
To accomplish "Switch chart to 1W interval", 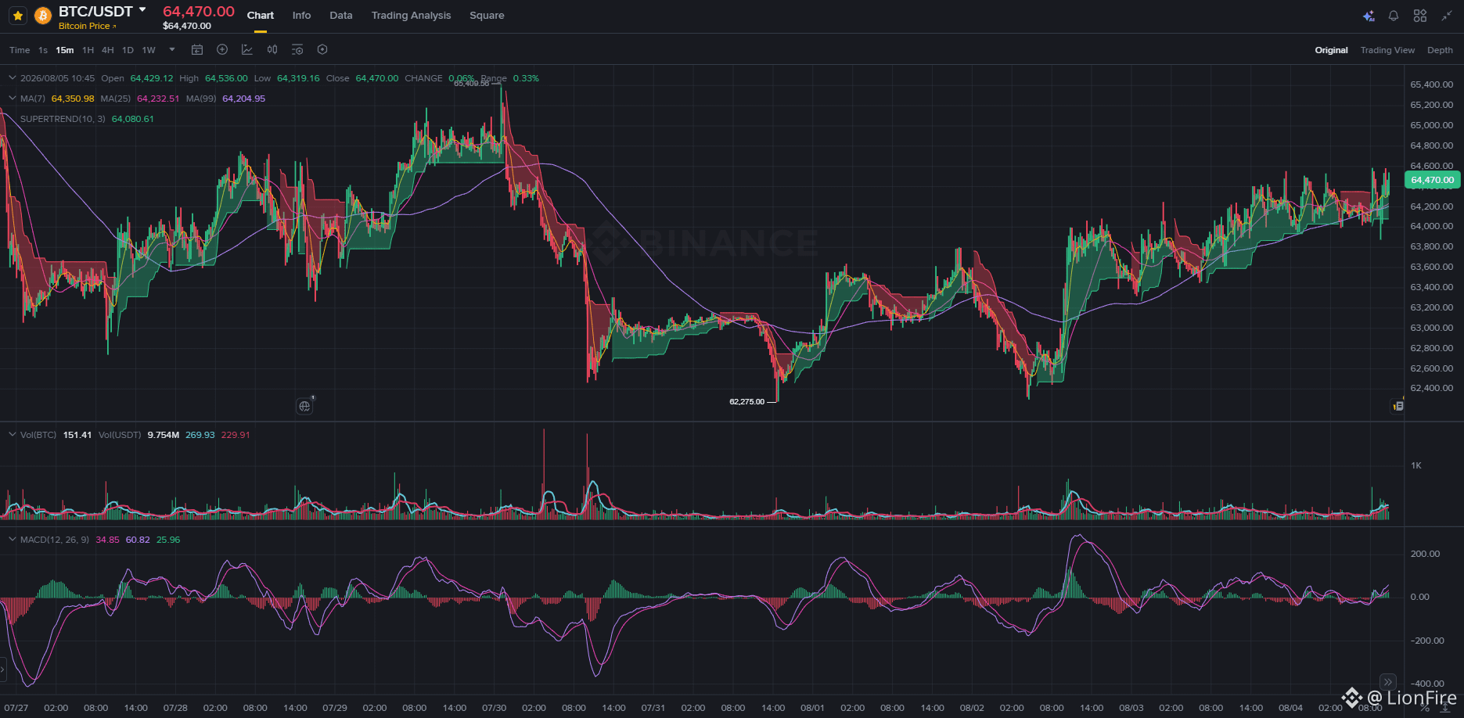I will (x=149, y=50).
